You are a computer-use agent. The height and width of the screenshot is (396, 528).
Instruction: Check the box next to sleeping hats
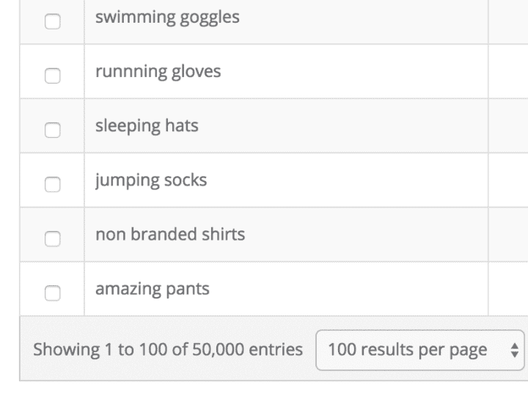click(52, 130)
